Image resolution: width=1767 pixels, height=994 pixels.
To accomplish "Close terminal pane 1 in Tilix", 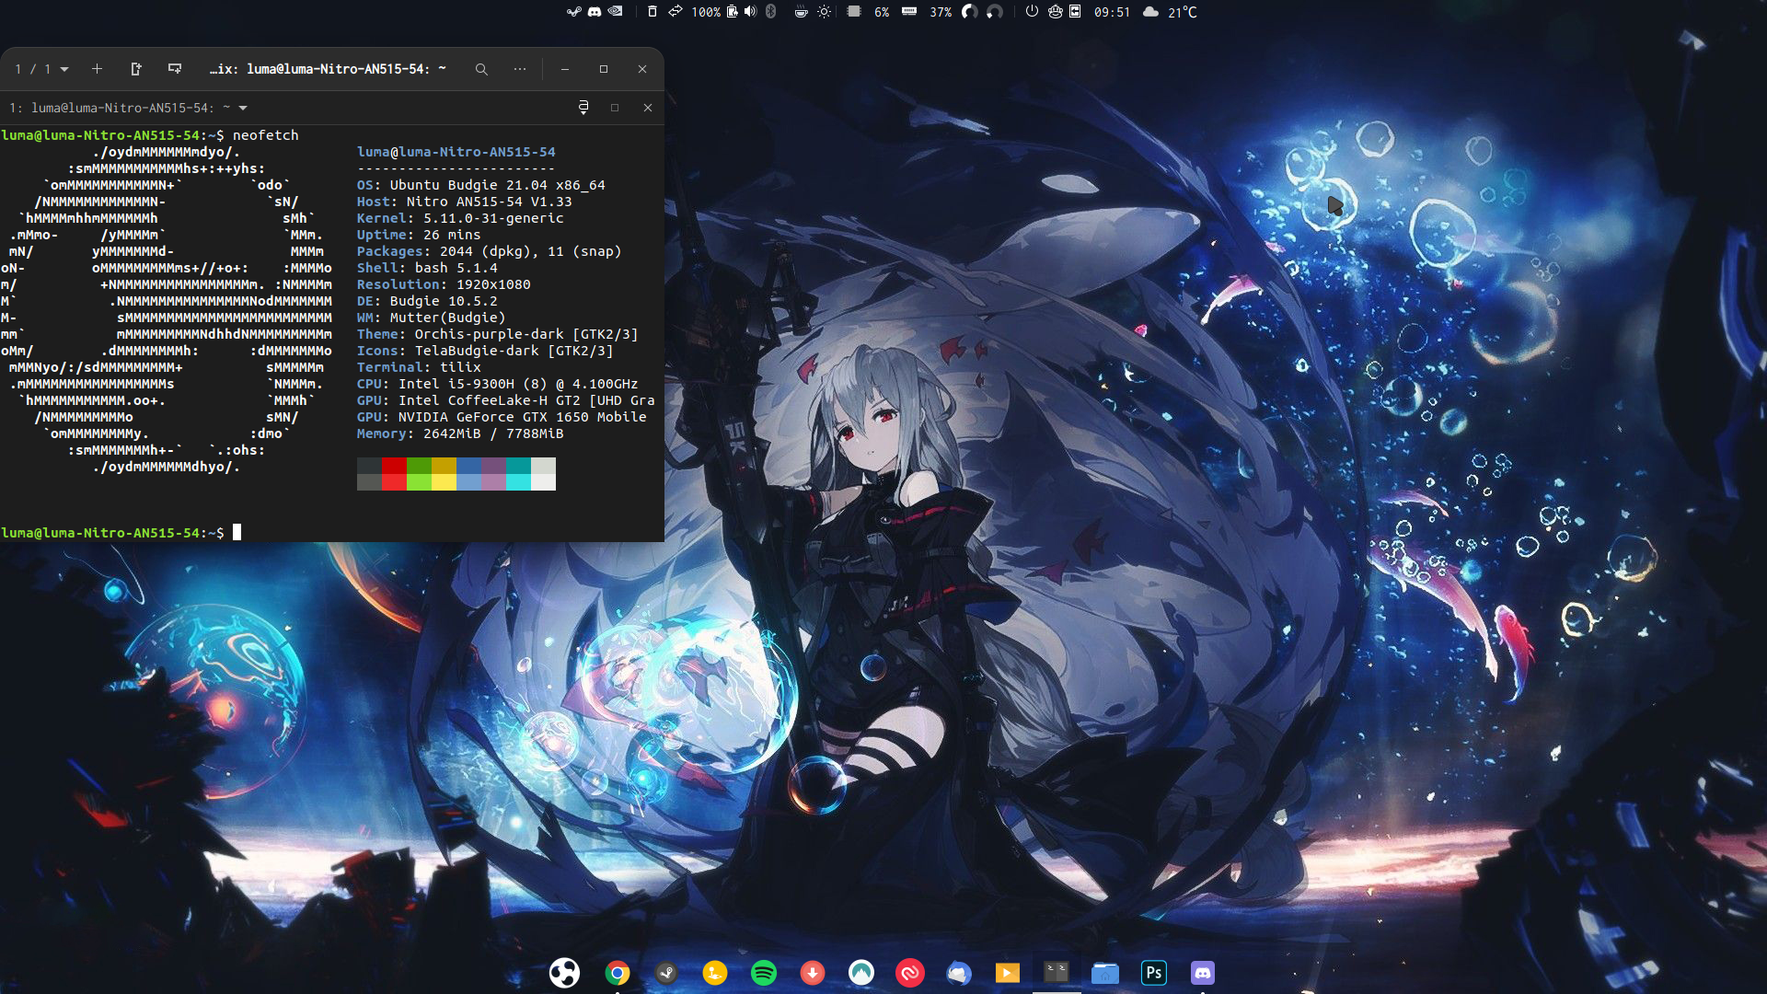I will (x=648, y=108).
